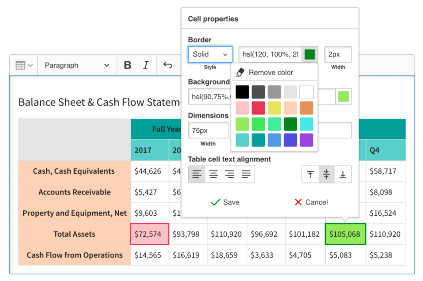Align cell text to the bottom

pos(343,175)
